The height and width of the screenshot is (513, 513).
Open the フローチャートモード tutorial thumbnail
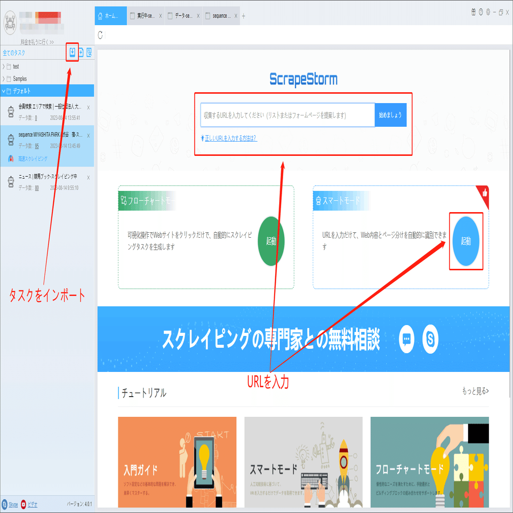(x=430, y=462)
